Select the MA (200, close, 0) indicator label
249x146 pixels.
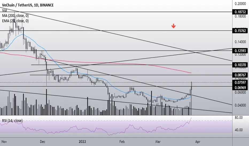point(15,16)
